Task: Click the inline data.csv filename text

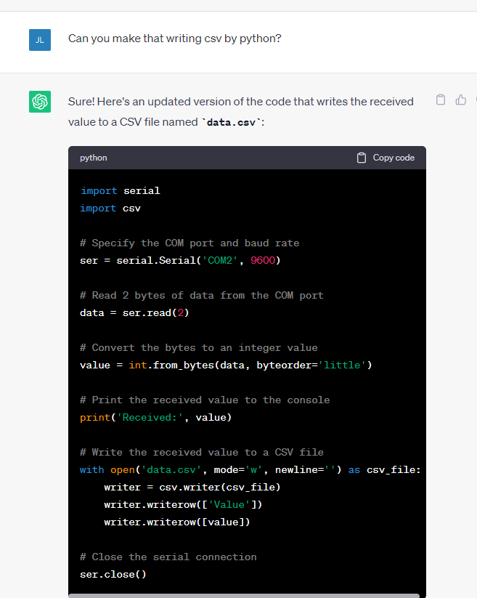Action: tap(231, 122)
